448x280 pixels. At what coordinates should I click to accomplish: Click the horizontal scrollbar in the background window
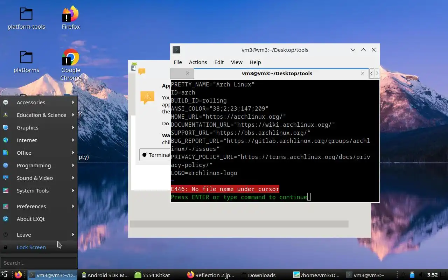click(x=239, y=224)
